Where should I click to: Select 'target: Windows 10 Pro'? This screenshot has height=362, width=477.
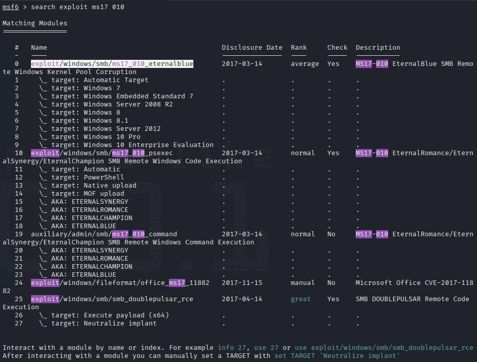tap(96, 137)
